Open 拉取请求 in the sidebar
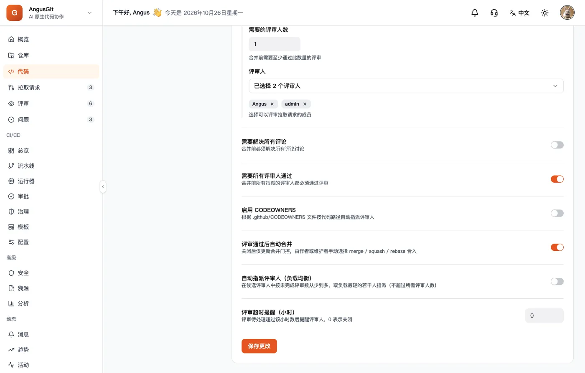Screen dimensions: 585x373 tap(51, 88)
